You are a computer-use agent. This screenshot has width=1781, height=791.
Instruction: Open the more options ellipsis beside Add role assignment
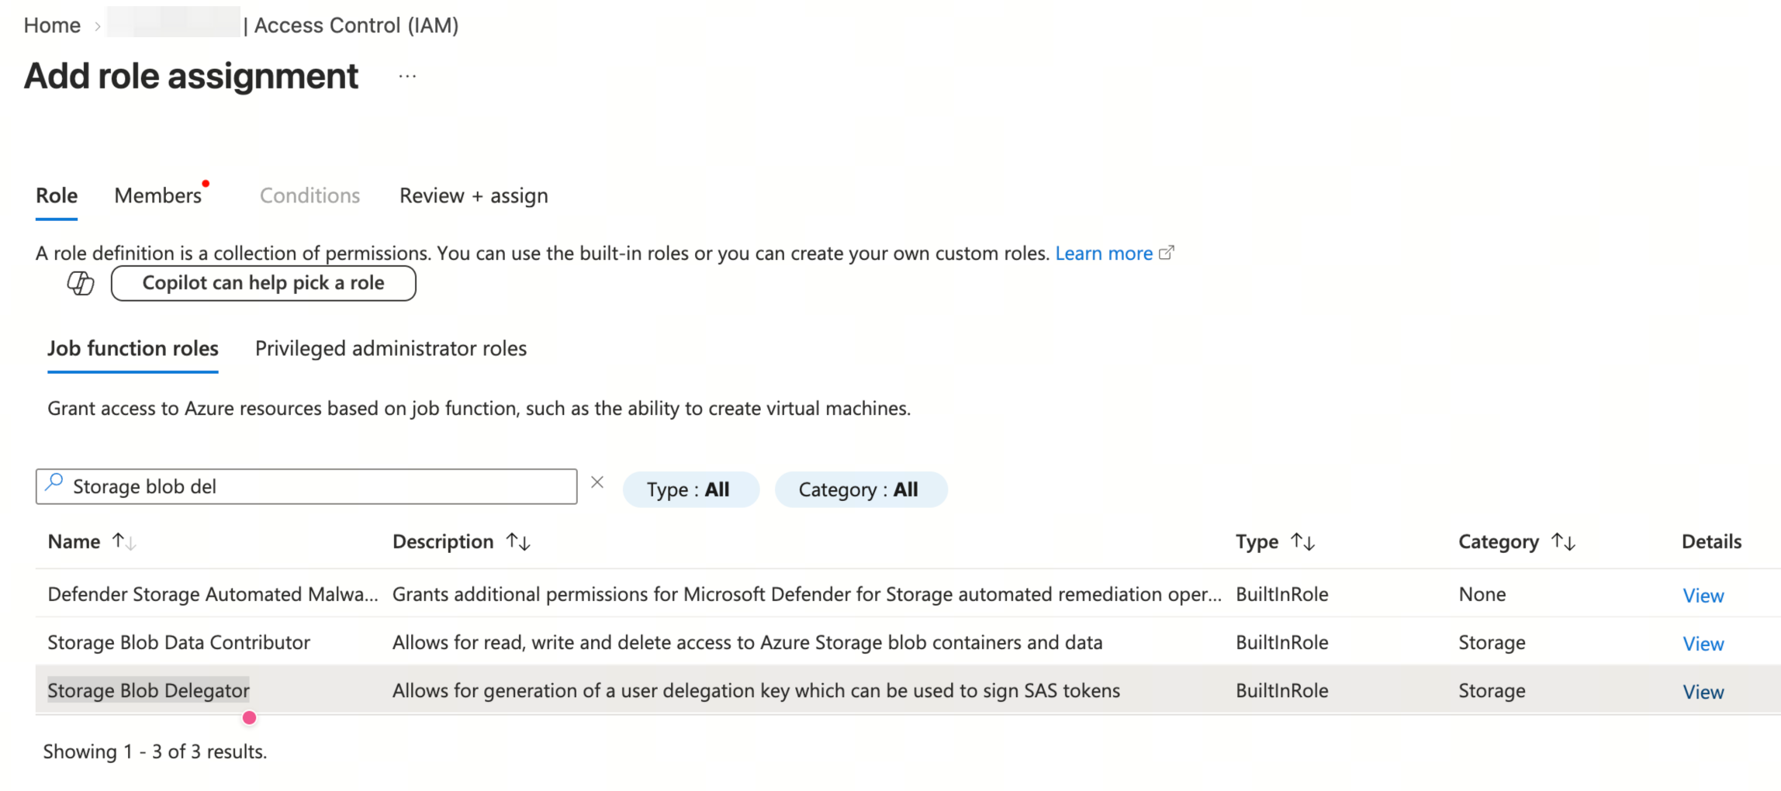pos(407,76)
